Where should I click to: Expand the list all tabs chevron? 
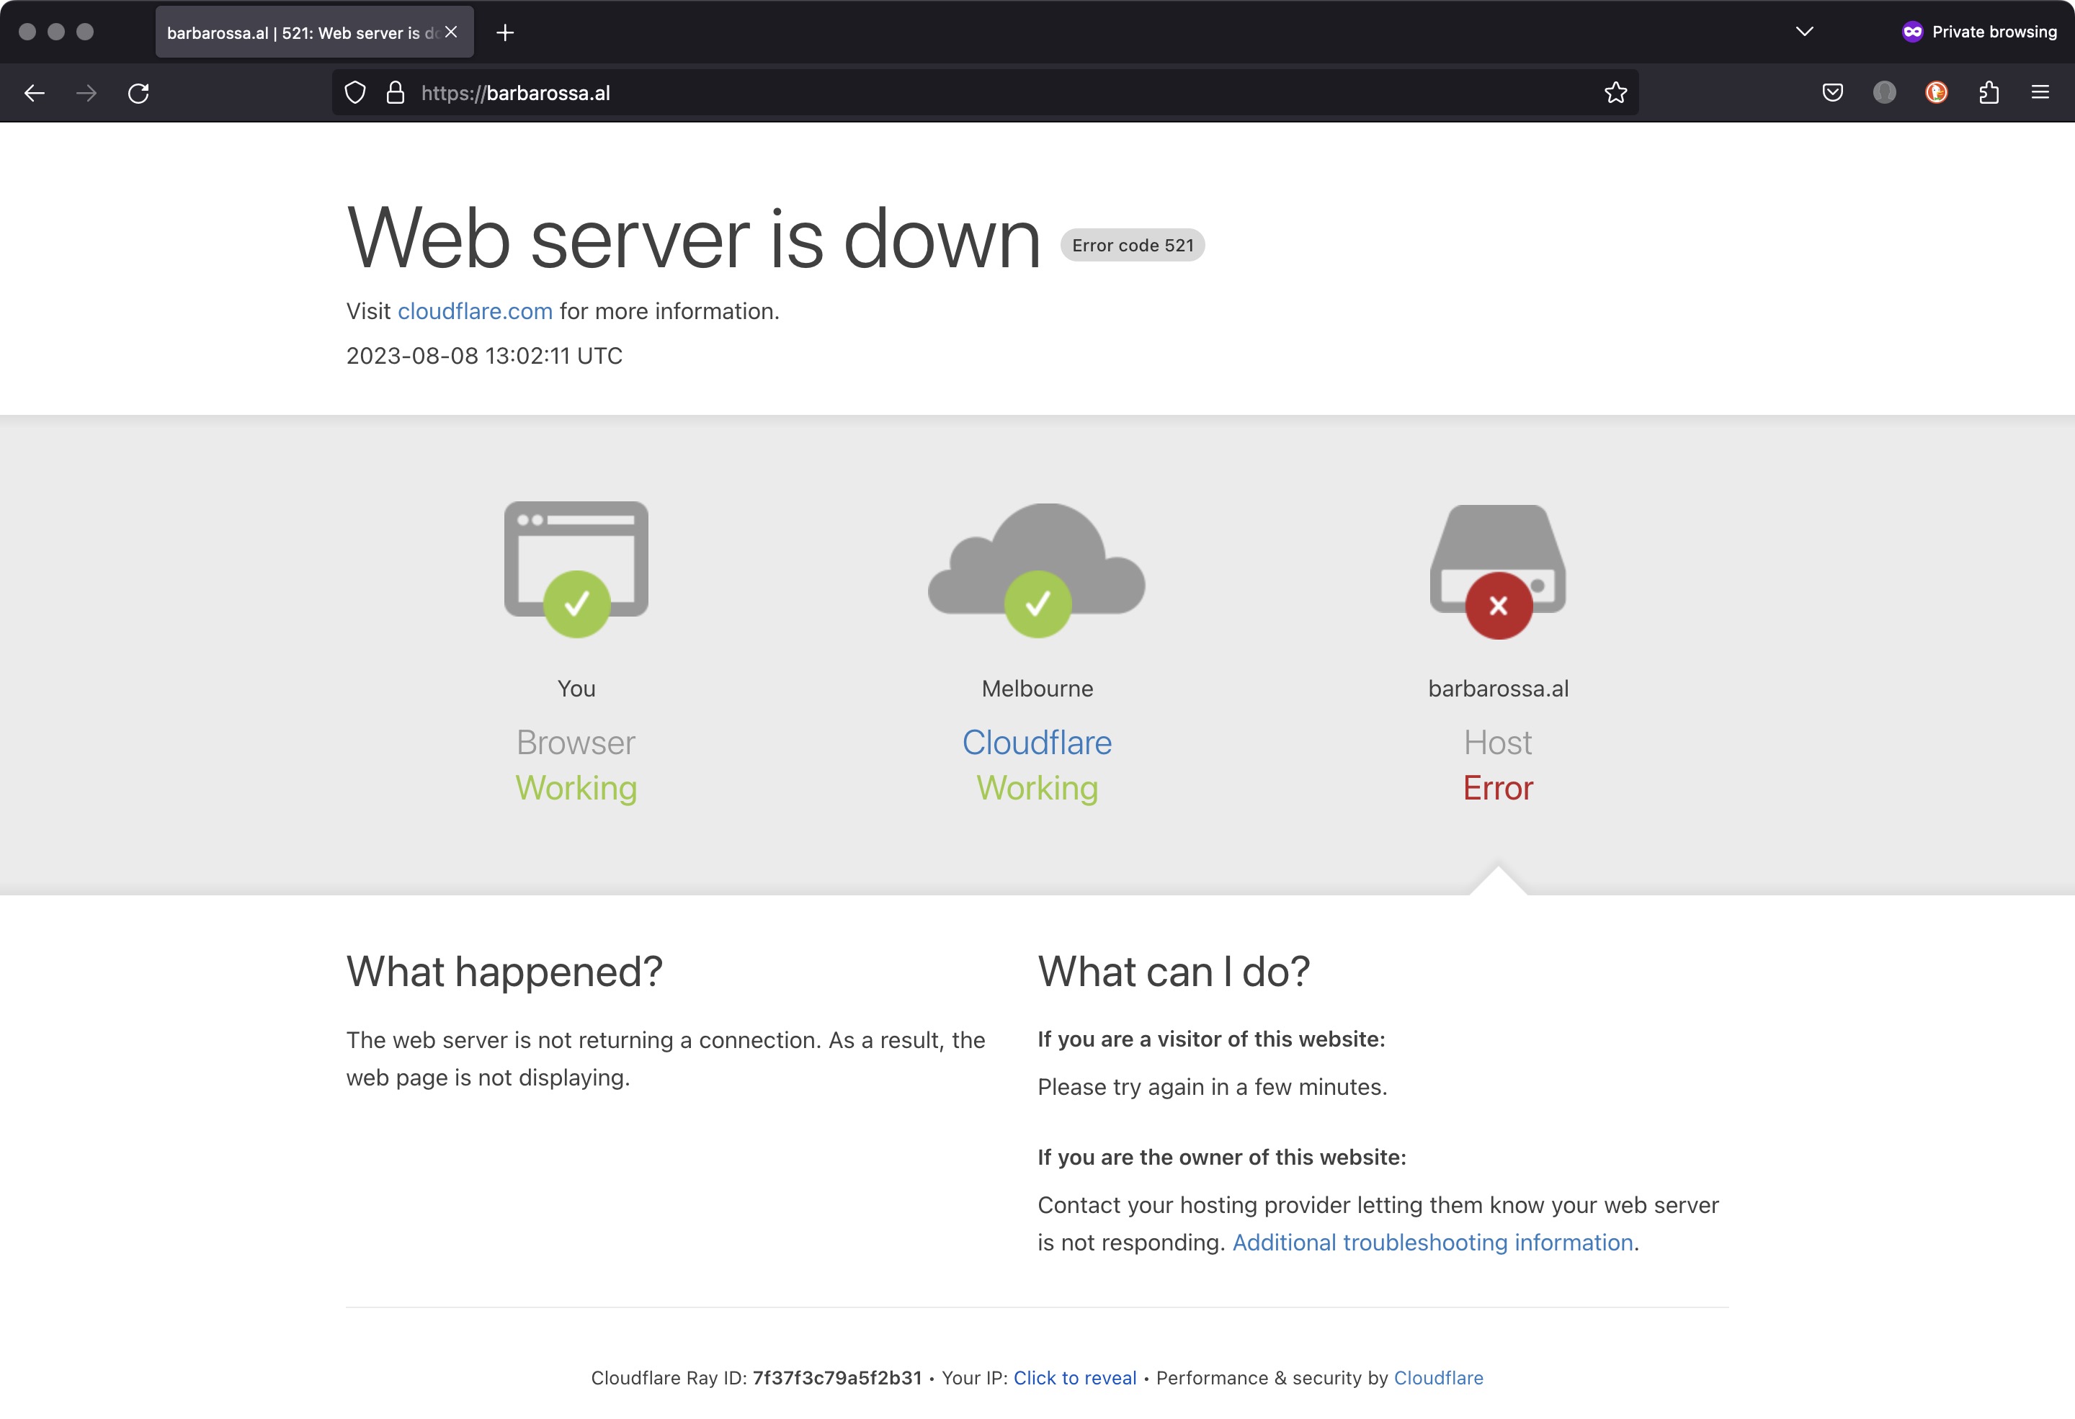1803,32
